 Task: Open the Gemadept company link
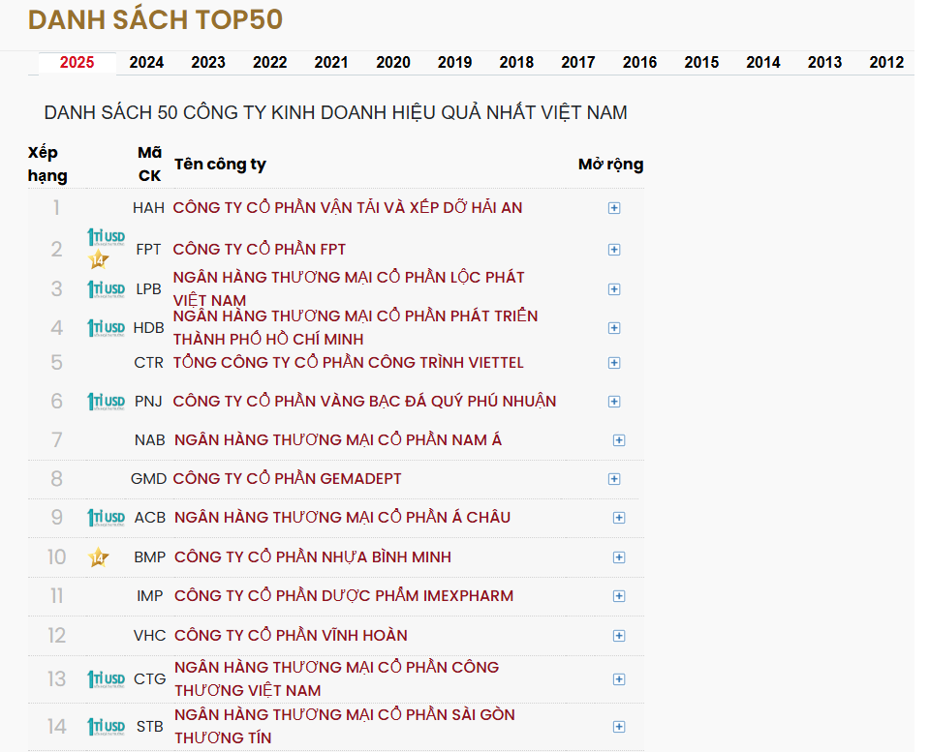coord(287,478)
